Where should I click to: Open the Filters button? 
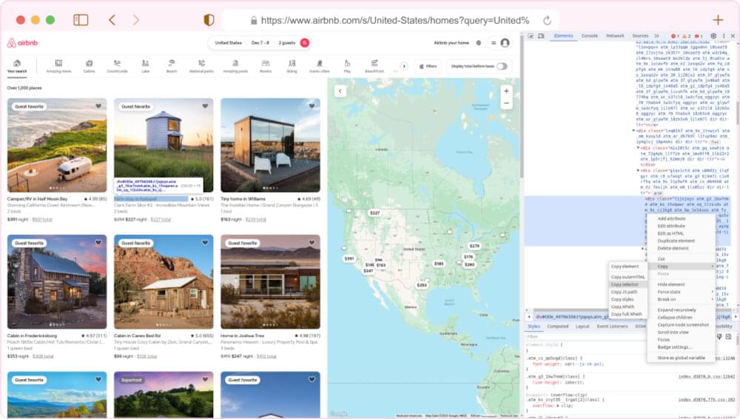pos(428,67)
